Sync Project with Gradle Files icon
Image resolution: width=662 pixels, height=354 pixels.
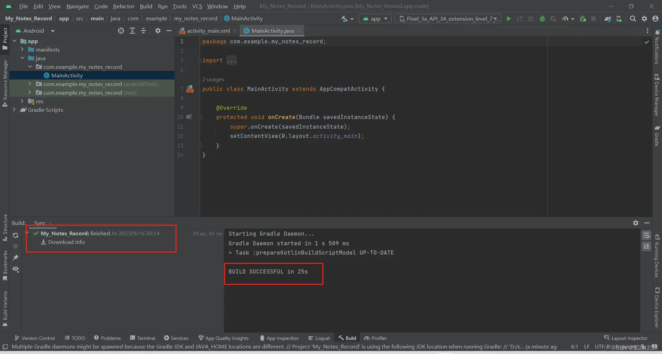608,19
